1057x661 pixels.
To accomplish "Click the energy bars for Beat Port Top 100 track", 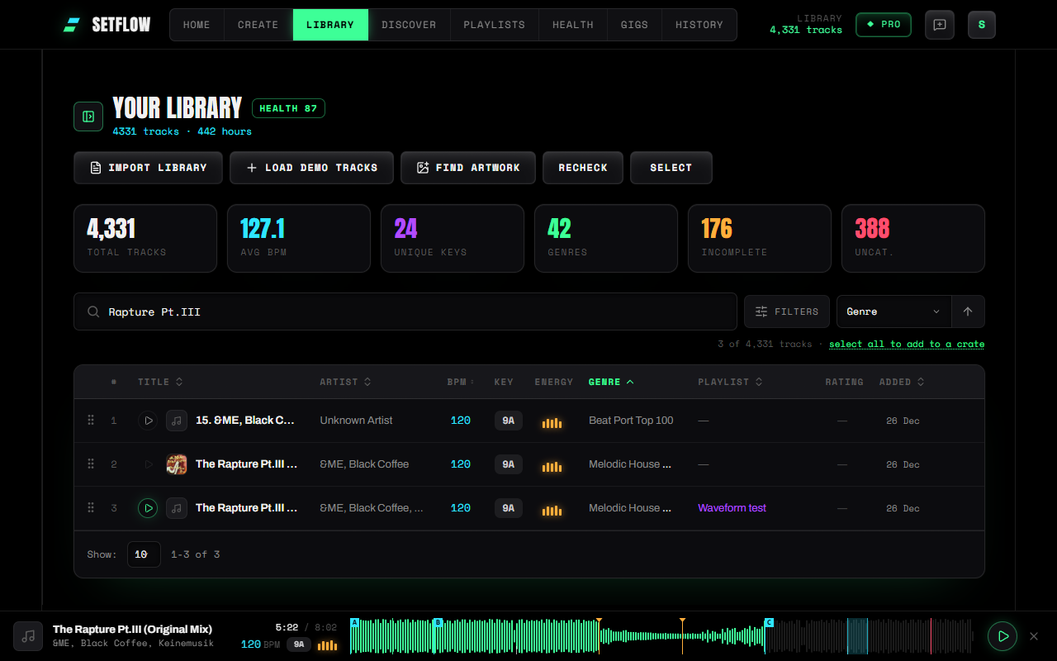I will tap(552, 422).
